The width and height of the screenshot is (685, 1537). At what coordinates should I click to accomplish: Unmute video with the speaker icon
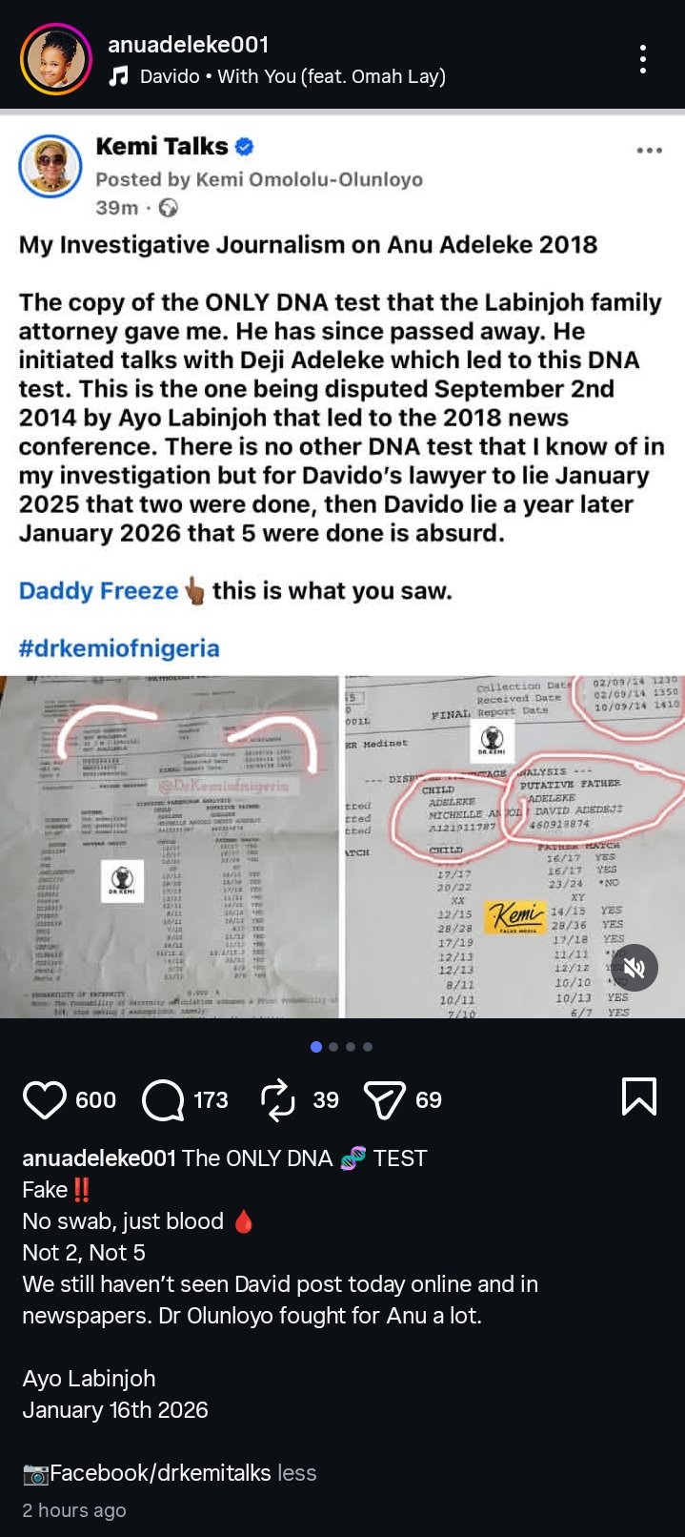[635, 969]
